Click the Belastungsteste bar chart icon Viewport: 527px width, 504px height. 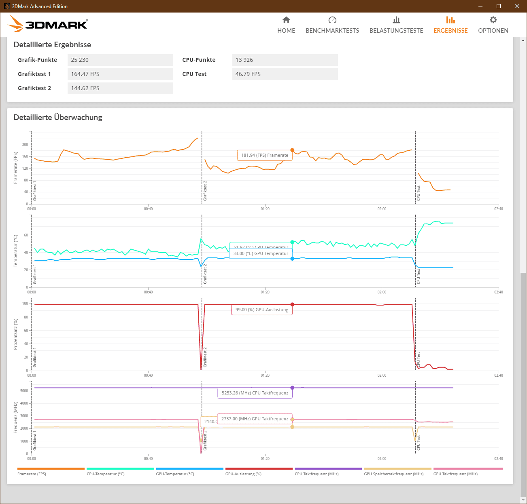tap(396, 20)
